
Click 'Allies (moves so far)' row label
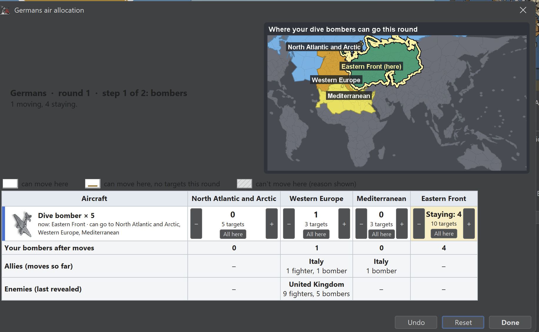click(39, 266)
